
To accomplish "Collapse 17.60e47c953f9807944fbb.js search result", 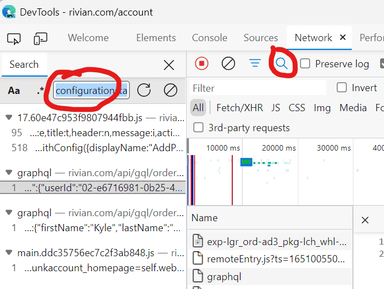I will tap(9, 118).
